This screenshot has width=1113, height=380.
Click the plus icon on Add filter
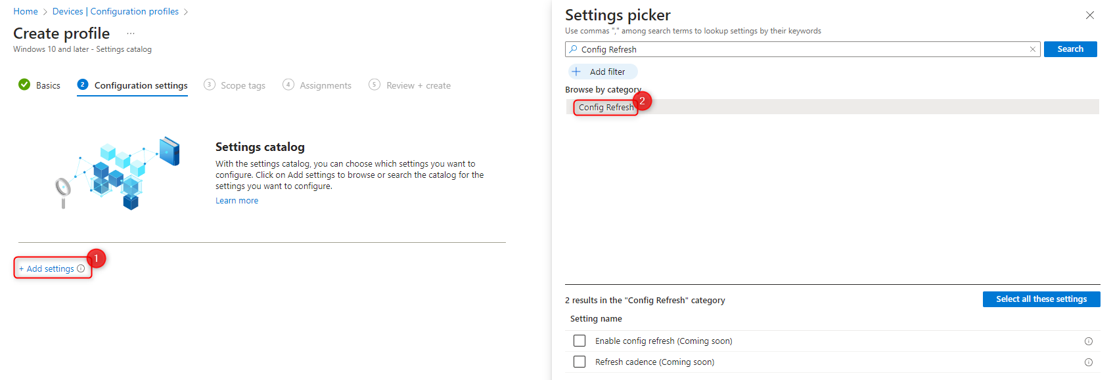[576, 71]
